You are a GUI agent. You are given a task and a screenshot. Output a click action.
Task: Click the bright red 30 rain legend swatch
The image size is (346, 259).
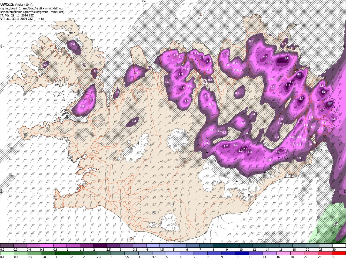tap(339, 253)
